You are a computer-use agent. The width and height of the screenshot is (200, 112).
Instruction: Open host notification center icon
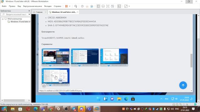tap(193, 109)
